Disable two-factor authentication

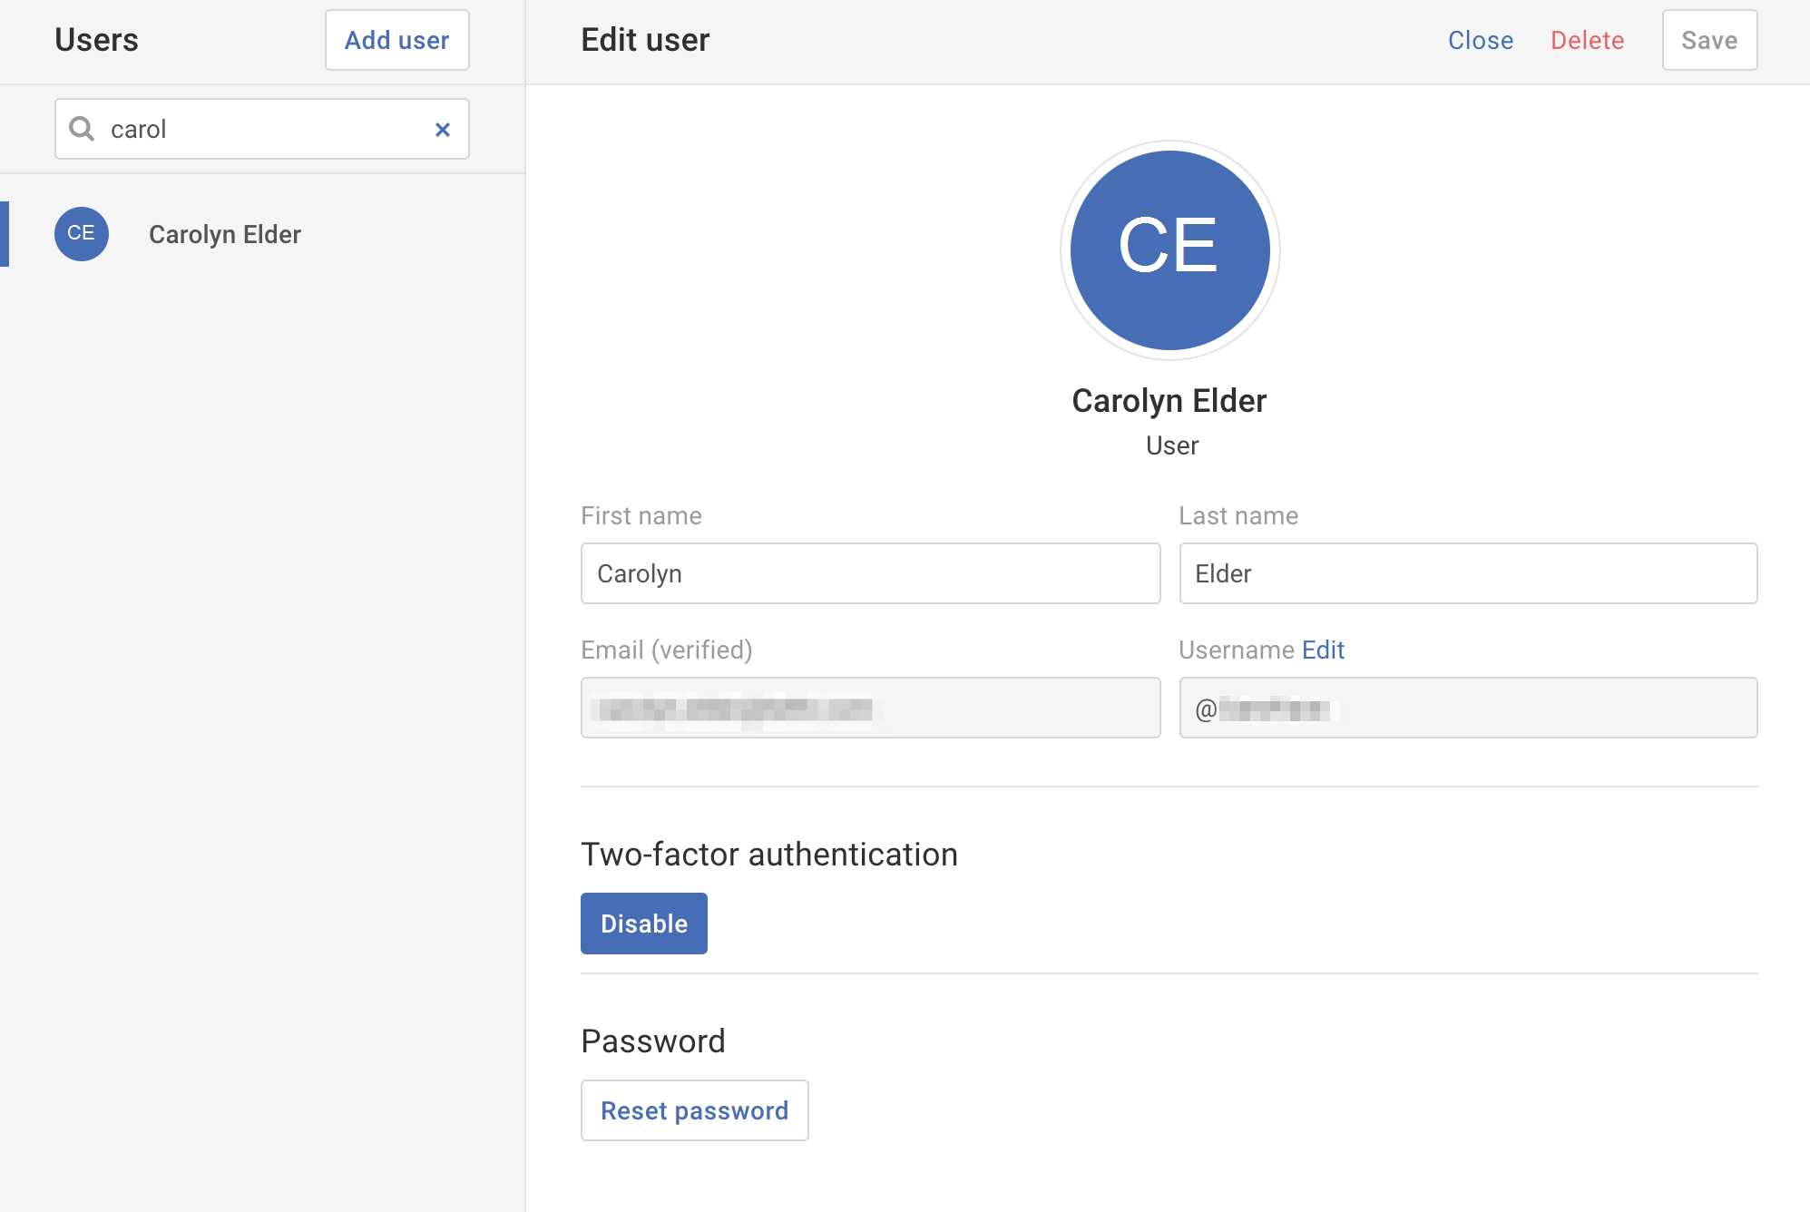point(643,923)
